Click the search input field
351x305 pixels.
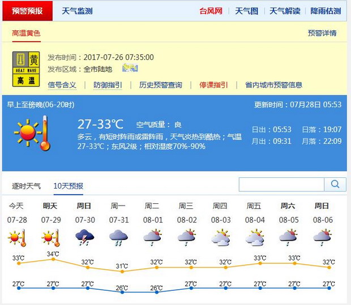coord(281,184)
